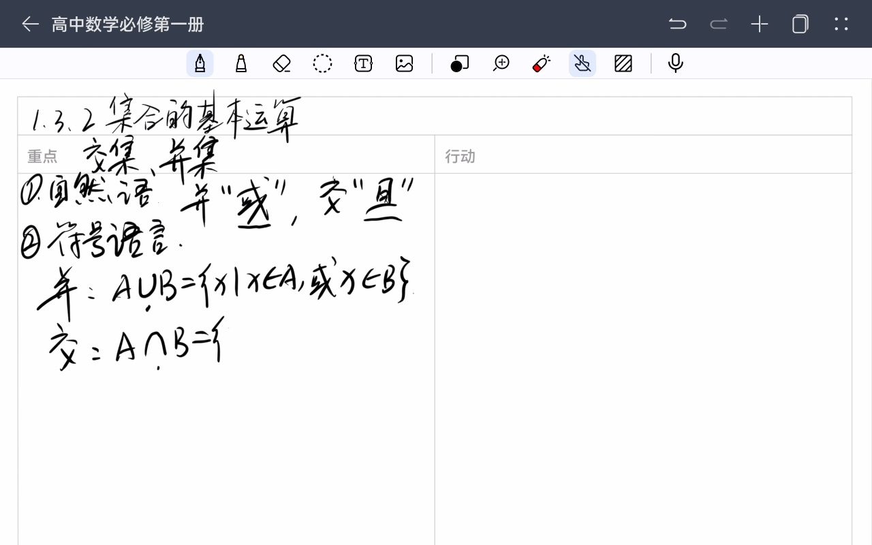Open the shapes tool
The width and height of the screenshot is (872, 545).
[460, 63]
